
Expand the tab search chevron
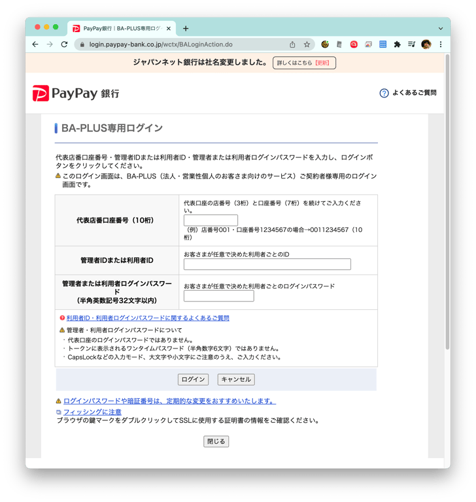[441, 29]
